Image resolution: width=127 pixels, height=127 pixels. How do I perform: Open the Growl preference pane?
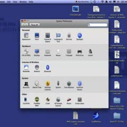coord(47,101)
